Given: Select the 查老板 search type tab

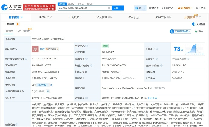Looking at the screenshot, I should pos(71,3).
